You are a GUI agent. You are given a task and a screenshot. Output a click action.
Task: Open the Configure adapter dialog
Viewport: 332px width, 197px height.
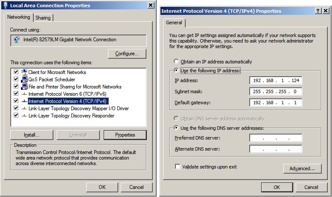[127, 54]
